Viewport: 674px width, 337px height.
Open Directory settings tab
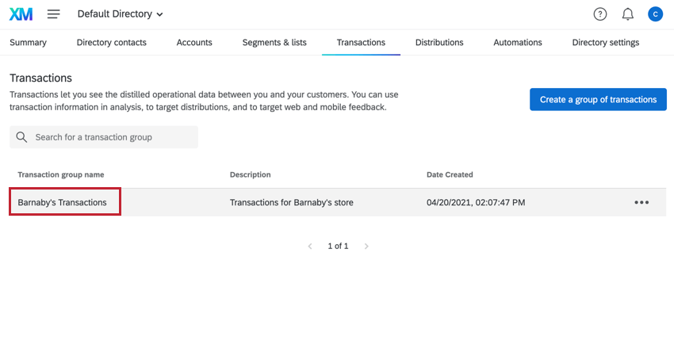(606, 43)
